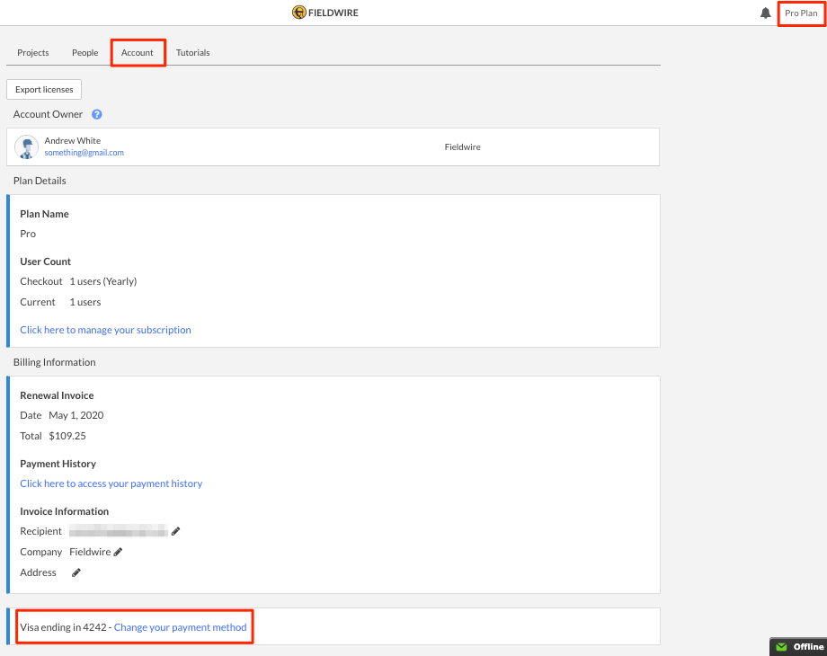Switch to the People tab
Viewport: 827px width, 656px height.
84,53
